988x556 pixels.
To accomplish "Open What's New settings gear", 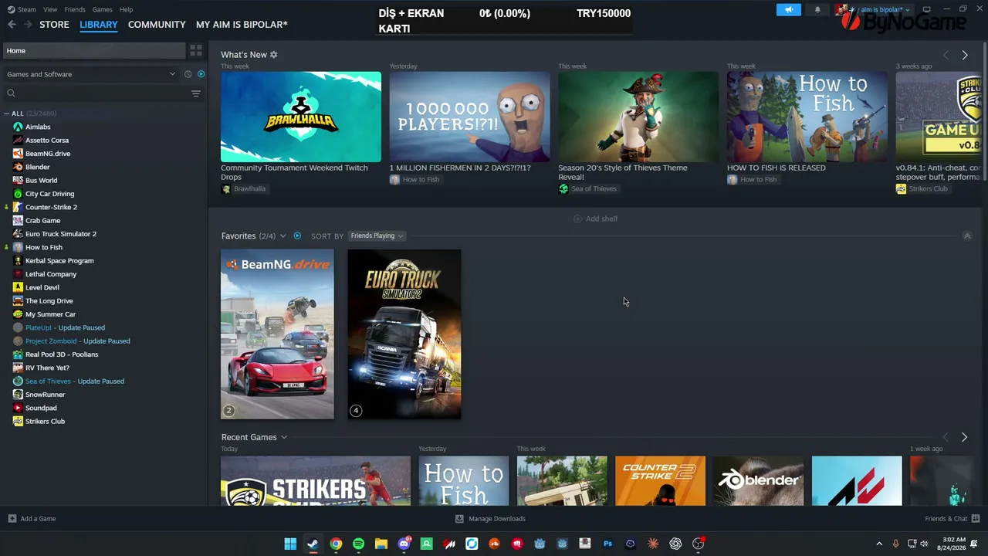I will 273,55.
